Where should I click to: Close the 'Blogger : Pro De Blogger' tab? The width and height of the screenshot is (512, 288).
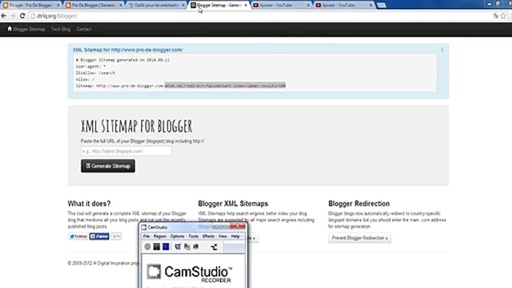click(58, 5)
